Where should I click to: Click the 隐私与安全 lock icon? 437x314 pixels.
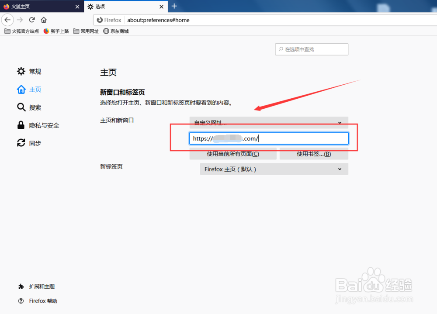(21, 125)
